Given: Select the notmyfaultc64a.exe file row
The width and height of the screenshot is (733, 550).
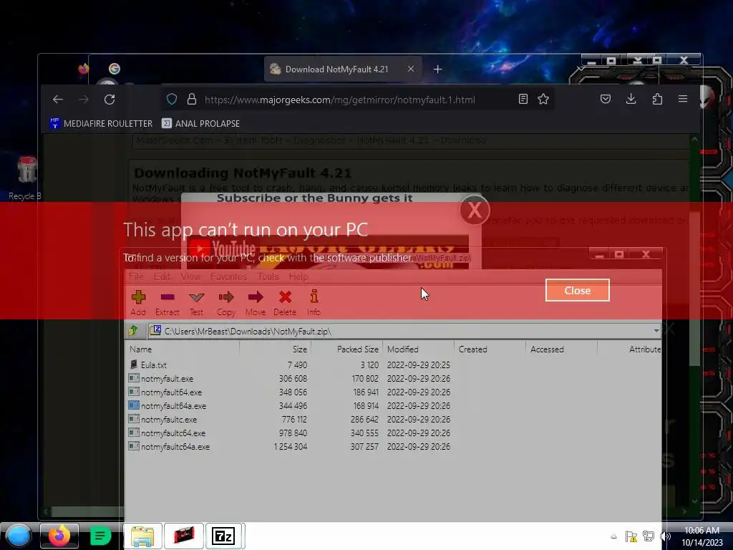Looking at the screenshot, I should click(289, 446).
